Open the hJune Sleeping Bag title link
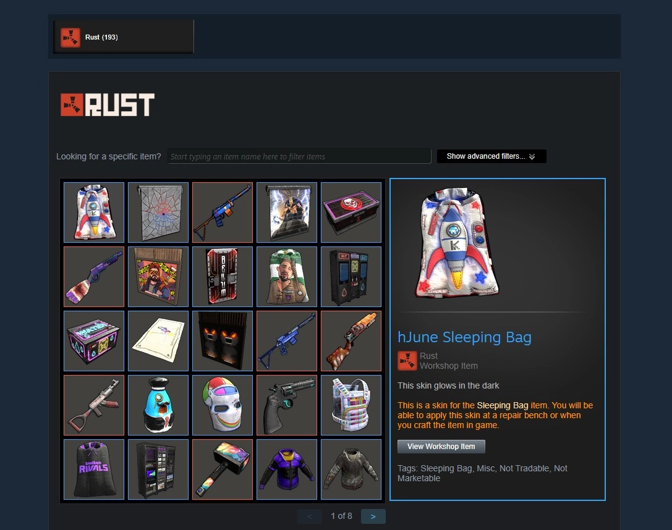 click(x=464, y=337)
